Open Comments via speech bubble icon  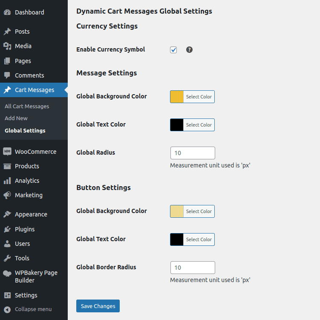point(7,75)
